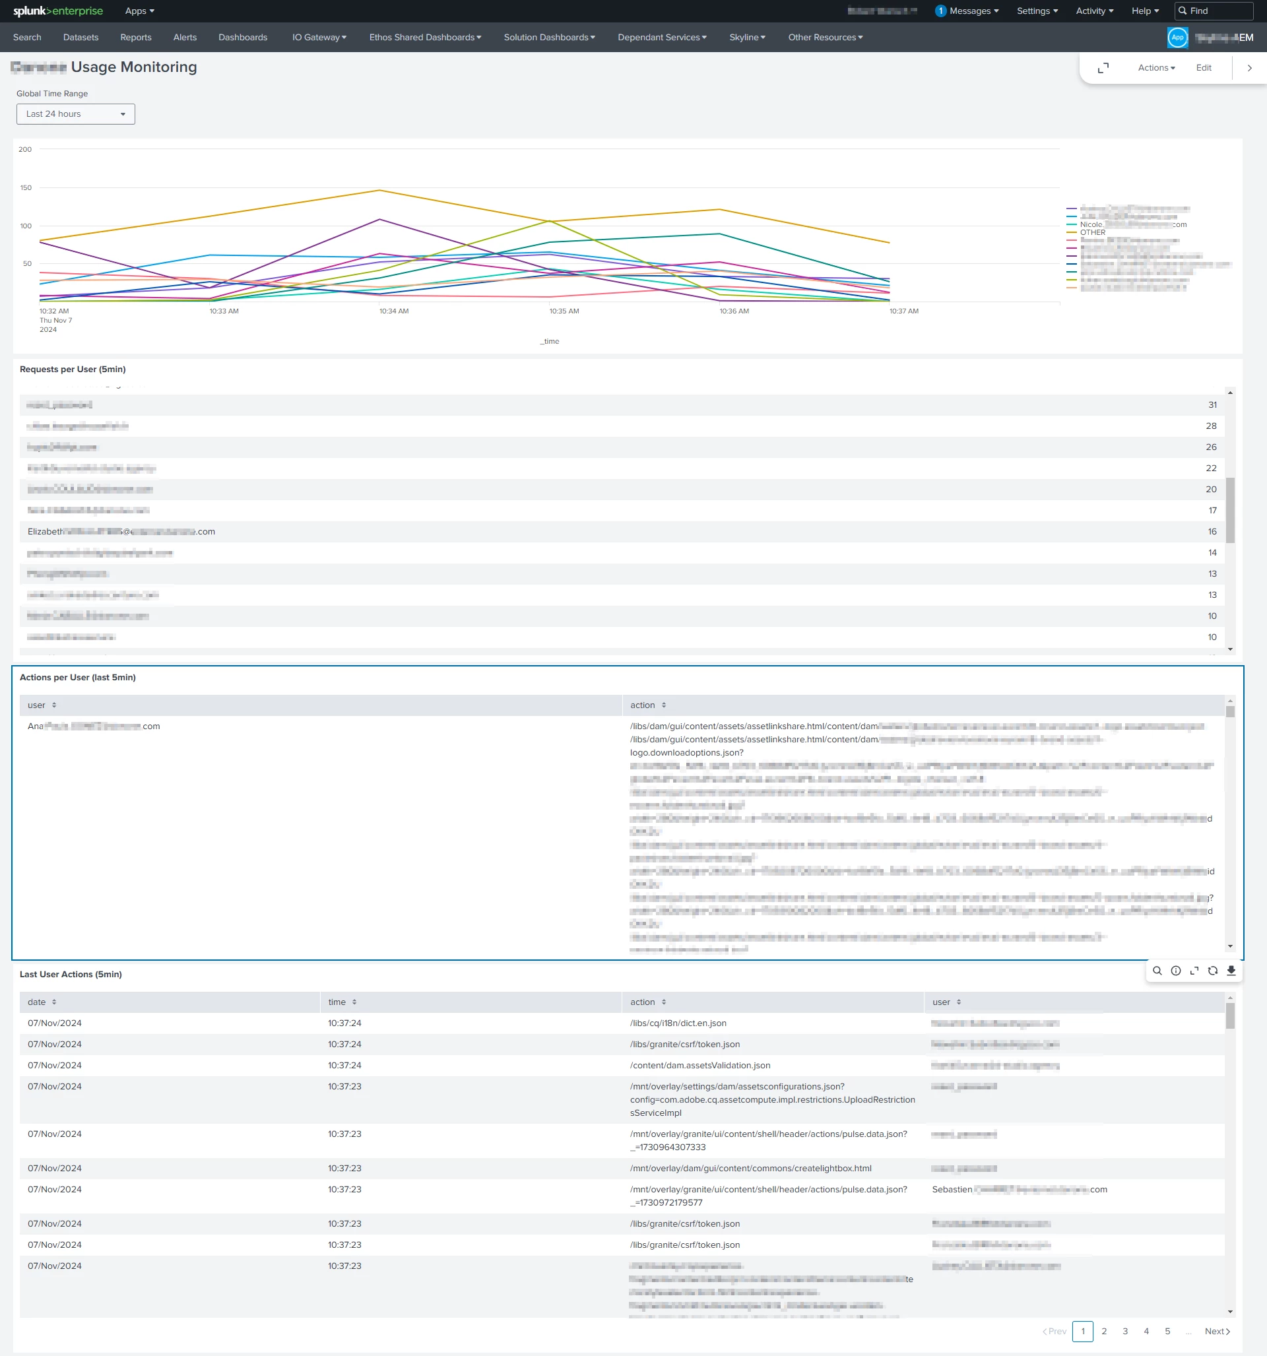Open Solution Dashboards menu
The height and width of the screenshot is (1356, 1267).
pos(548,38)
